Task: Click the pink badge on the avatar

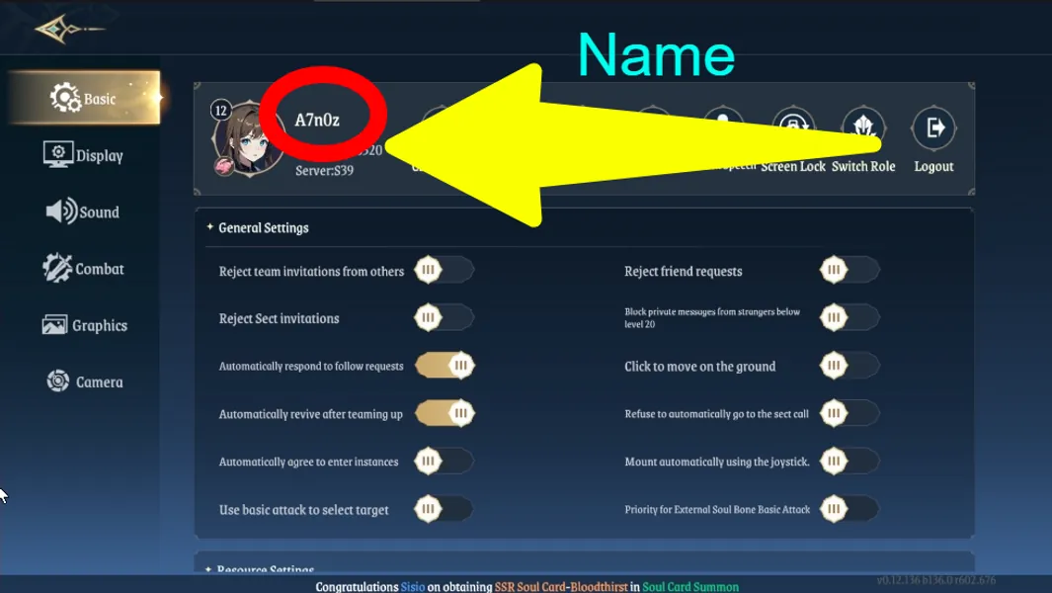Action: click(224, 167)
